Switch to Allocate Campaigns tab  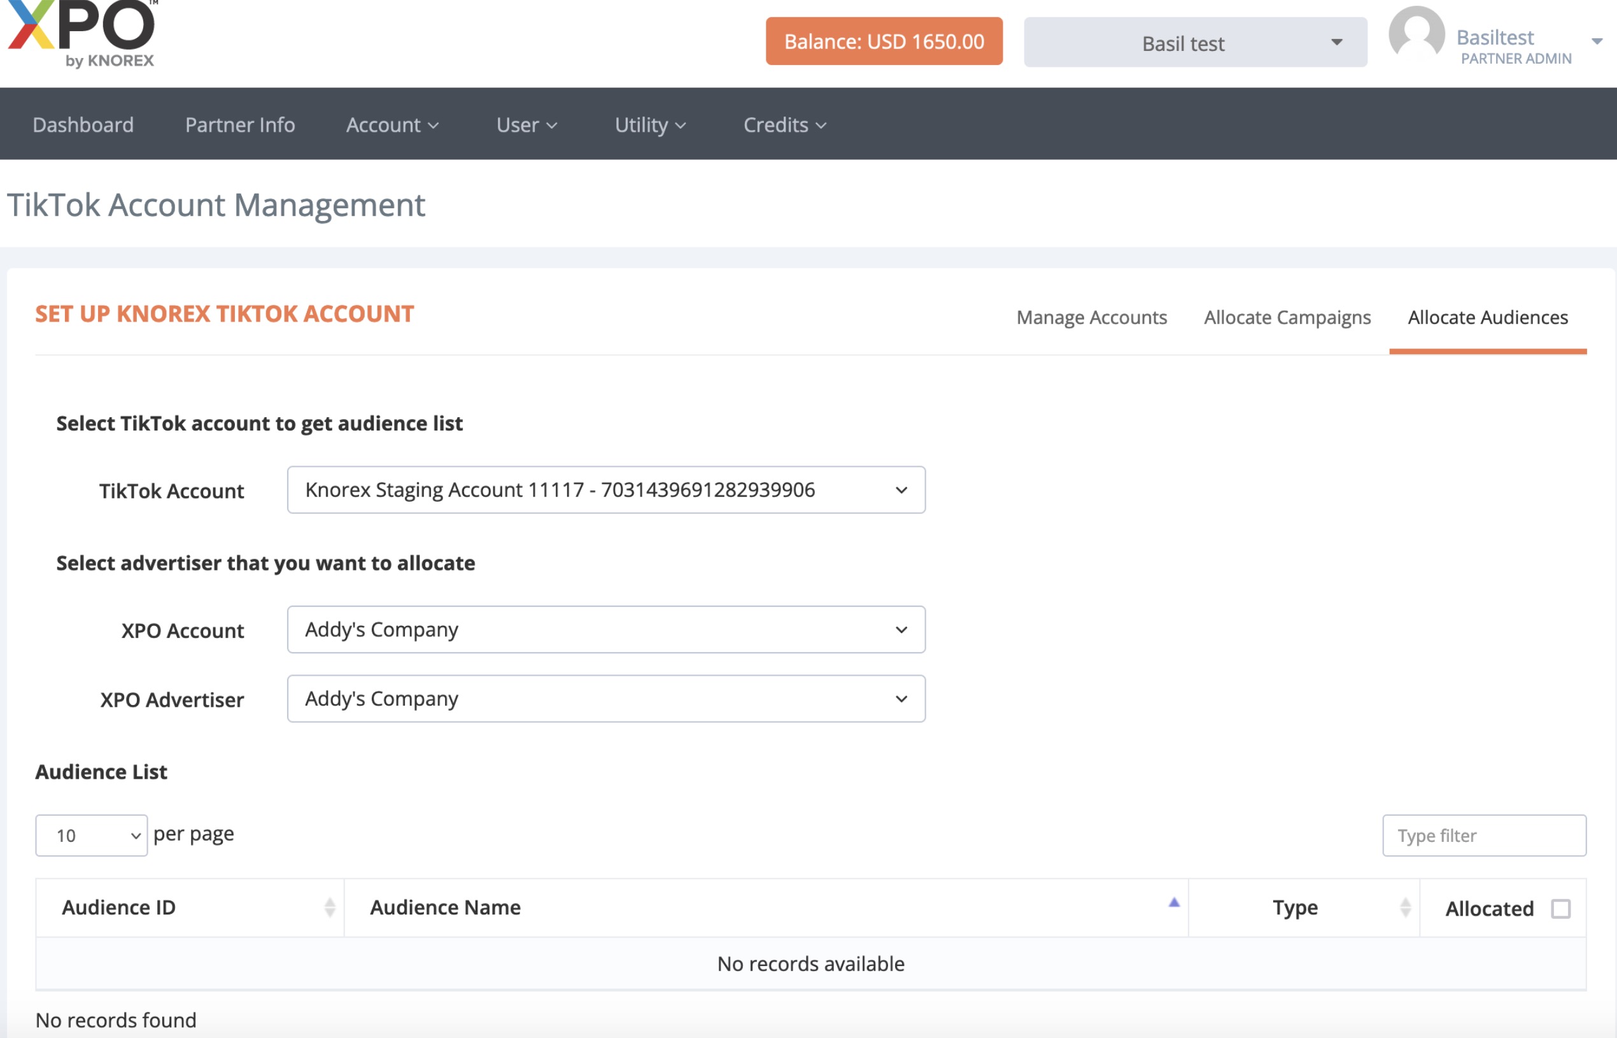[x=1287, y=318]
